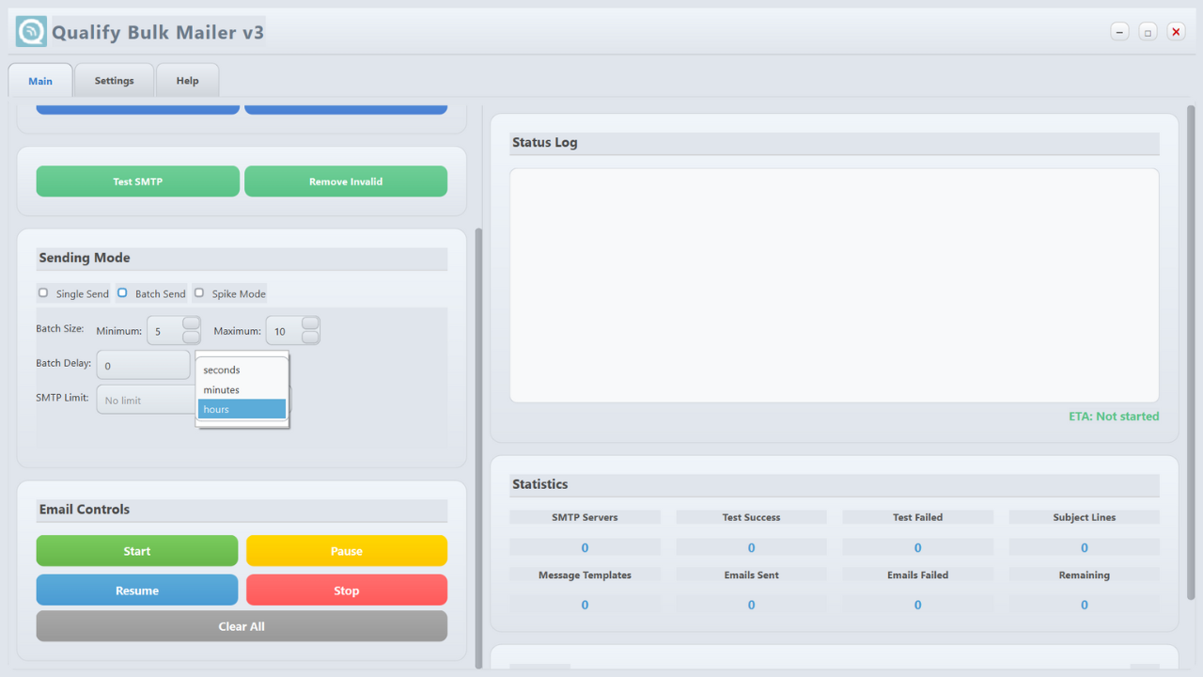Decrease the Minimum batch size stepper
The width and height of the screenshot is (1203, 677).
[191, 338]
